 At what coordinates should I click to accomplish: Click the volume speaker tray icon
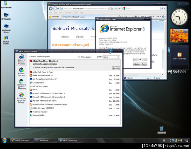click(x=179, y=140)
